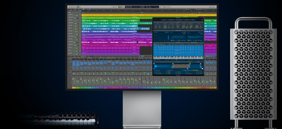Open the Sampler's Zone pane tab
Viewport: 282px width, 129px height.
point(192,20)
